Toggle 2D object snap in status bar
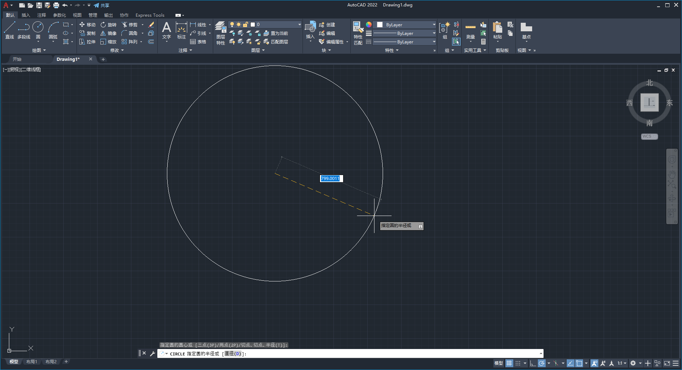 tap(579, 363)
